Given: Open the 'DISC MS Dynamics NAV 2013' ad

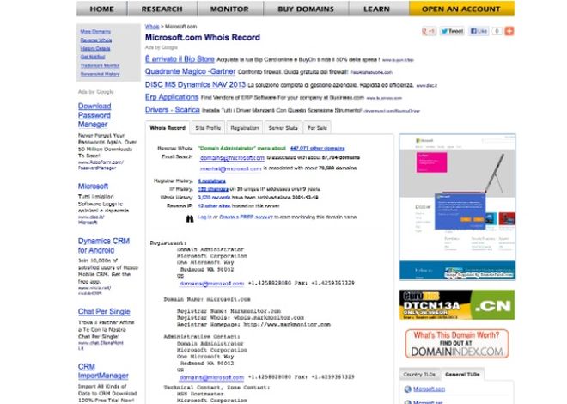Looking at the screenshot, I should click(x=195, y=84).
